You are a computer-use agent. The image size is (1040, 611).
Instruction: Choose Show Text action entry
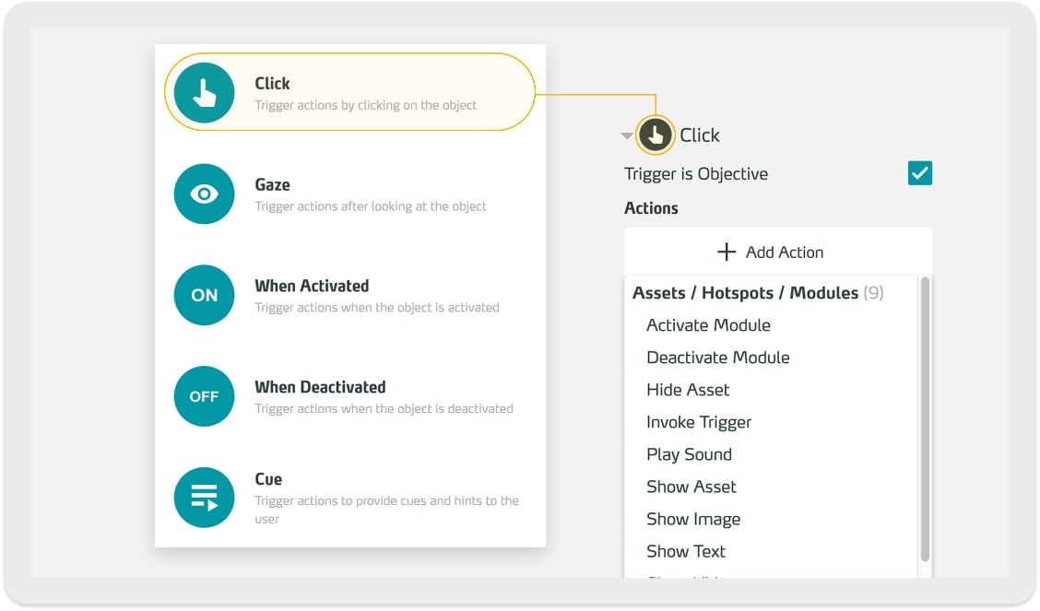[x=686, y=551]
